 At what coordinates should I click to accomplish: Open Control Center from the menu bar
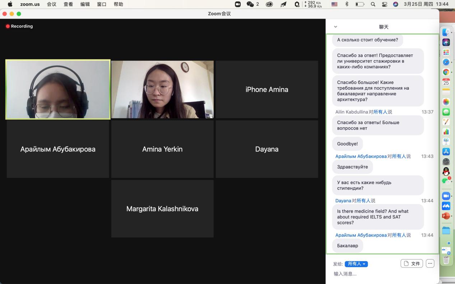pos(385,4)
